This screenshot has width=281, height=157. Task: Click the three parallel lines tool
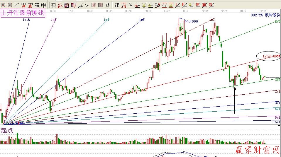[x=107, y=5]
